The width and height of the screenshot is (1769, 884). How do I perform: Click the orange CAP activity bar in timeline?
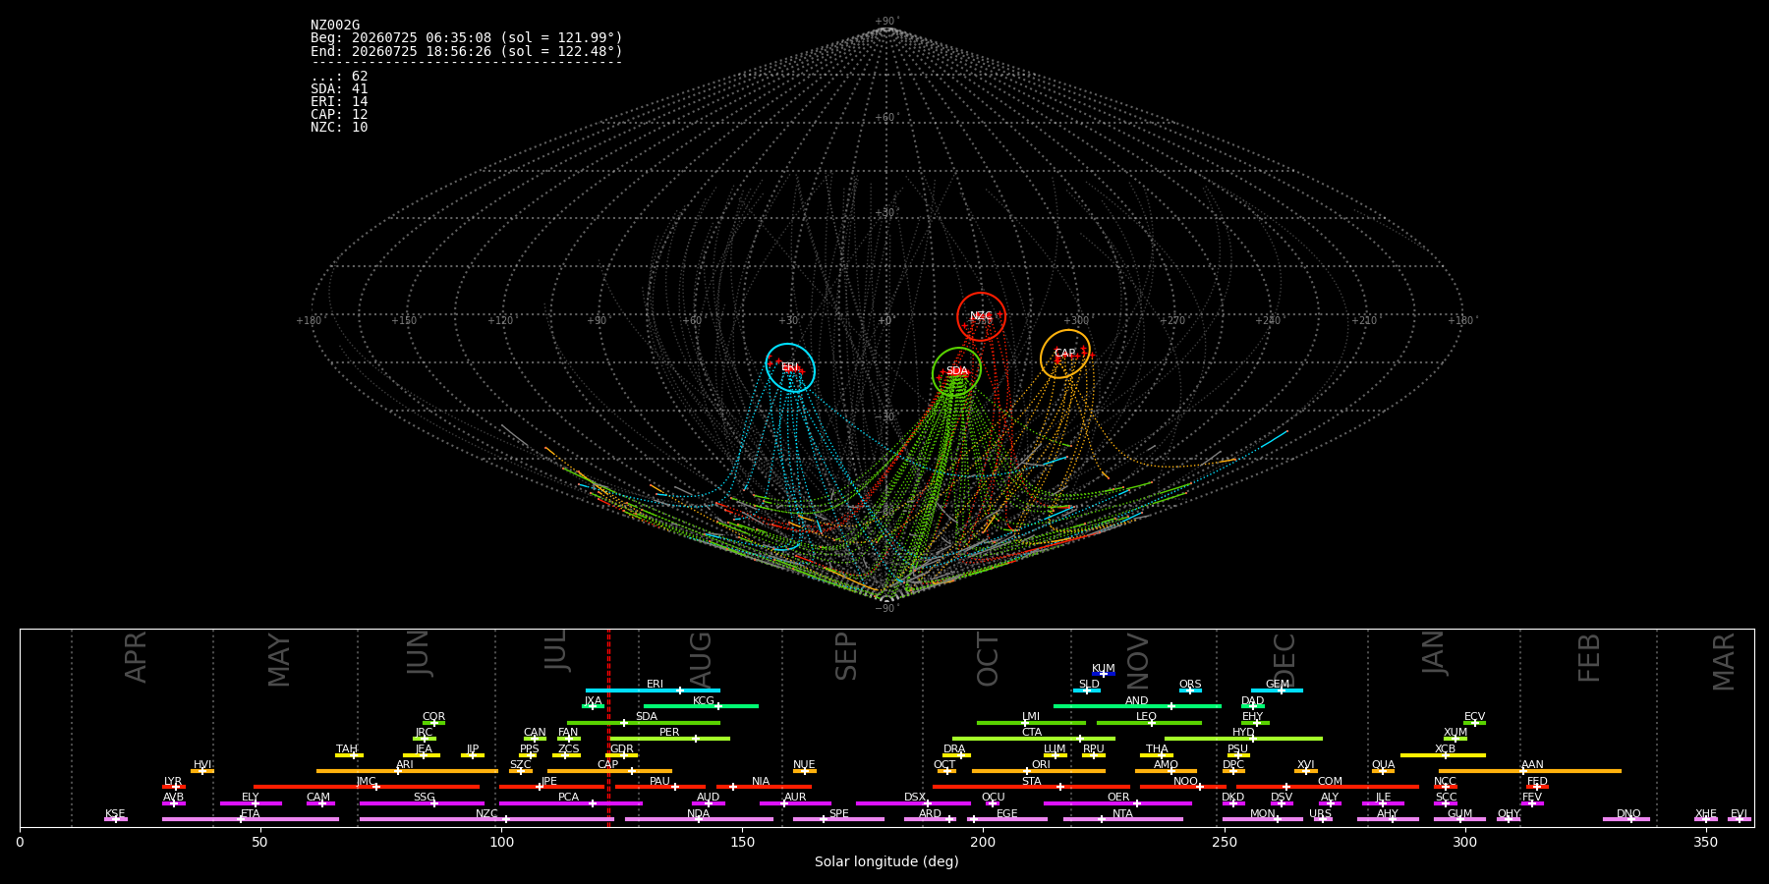pos(609,771)
